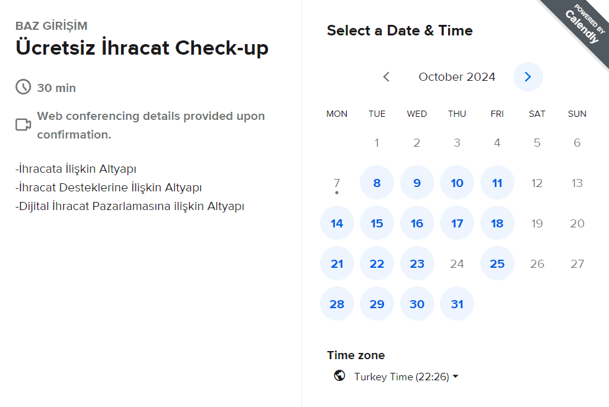
Task: Choose October 30 date
Action: 417,304
